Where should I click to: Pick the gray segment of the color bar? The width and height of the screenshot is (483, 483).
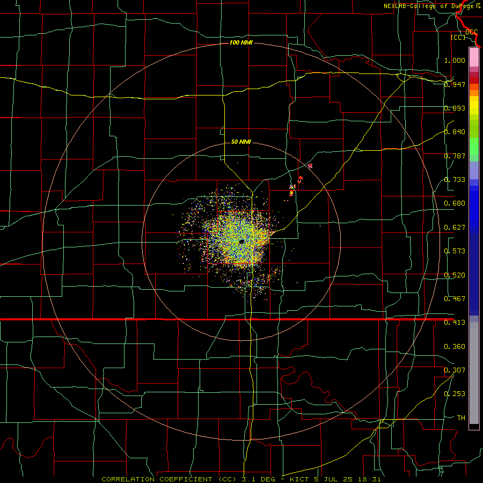(474, 373)
